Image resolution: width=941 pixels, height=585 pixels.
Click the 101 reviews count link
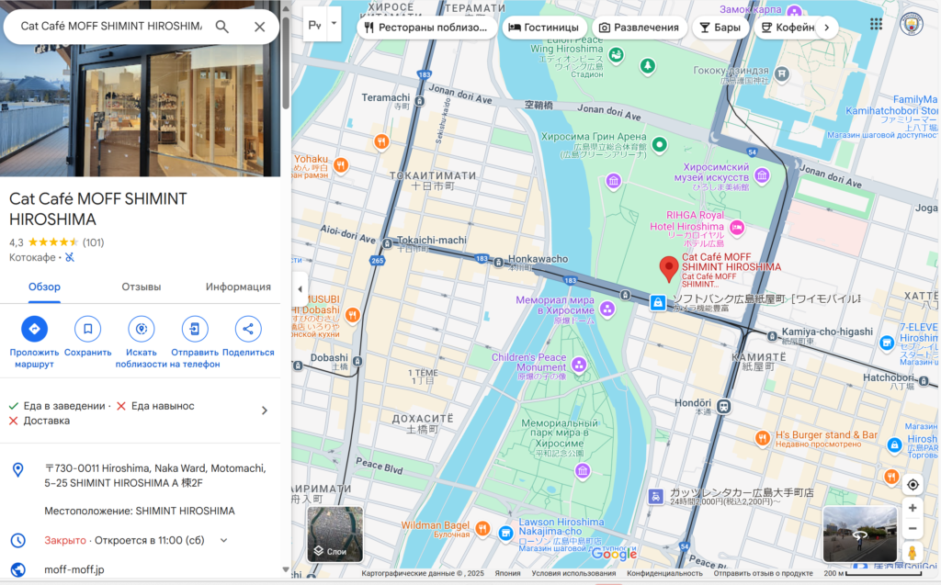pos(93,242)
